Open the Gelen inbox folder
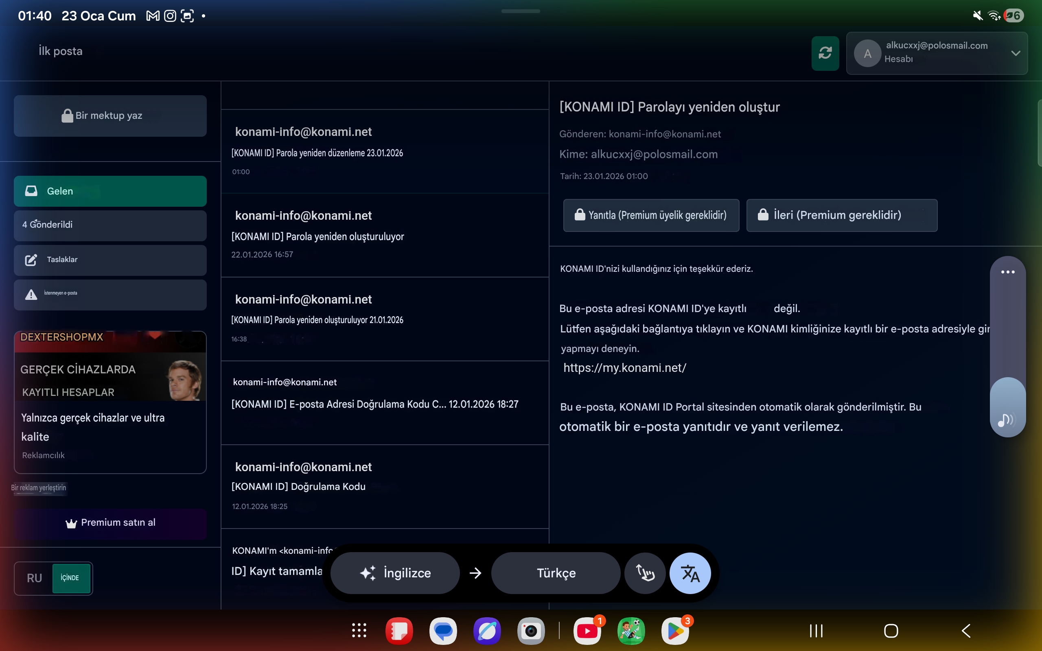This screenshot has height=651, width=1042. pos(110,191)
